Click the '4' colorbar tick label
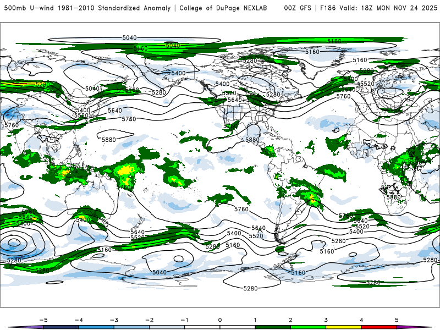Image resolution: width=440 pixels, height=330 pixels. [361, 320]
